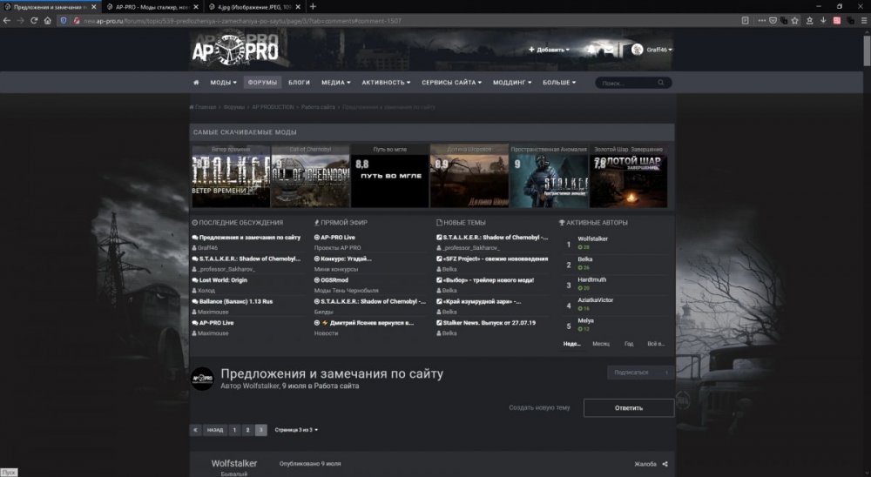Open a new browser tab with plus icon
Image resolution: width=871 pixels, height=477 pixels.
313,6
